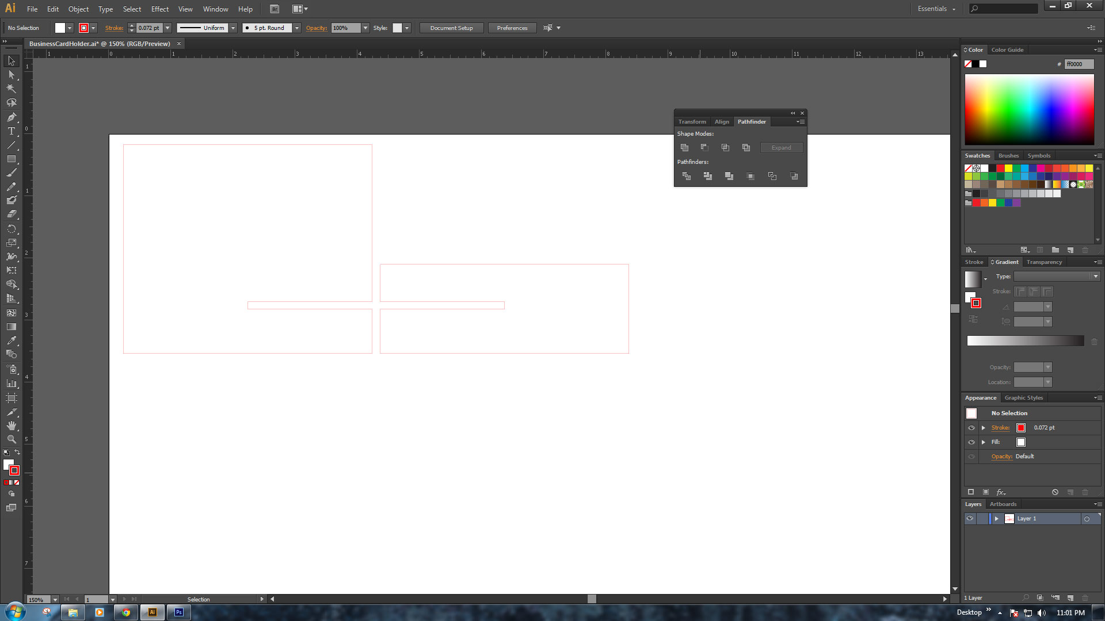Select the Zoom tool in toolbar
Viewport: 1105px width, 621px height.
[12, 439]
